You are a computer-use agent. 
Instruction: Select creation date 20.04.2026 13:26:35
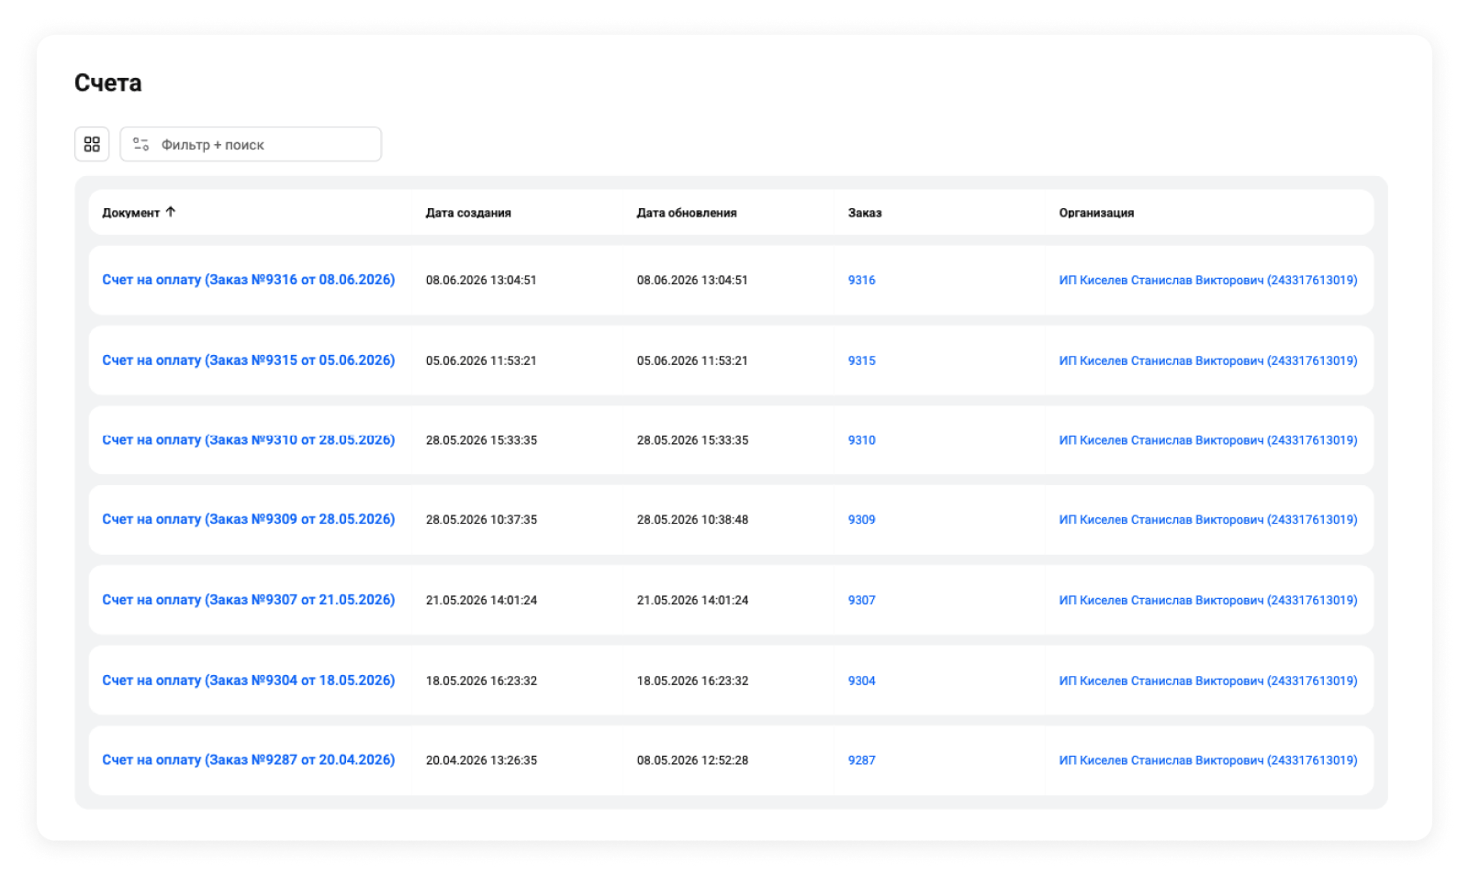point(481,761)
